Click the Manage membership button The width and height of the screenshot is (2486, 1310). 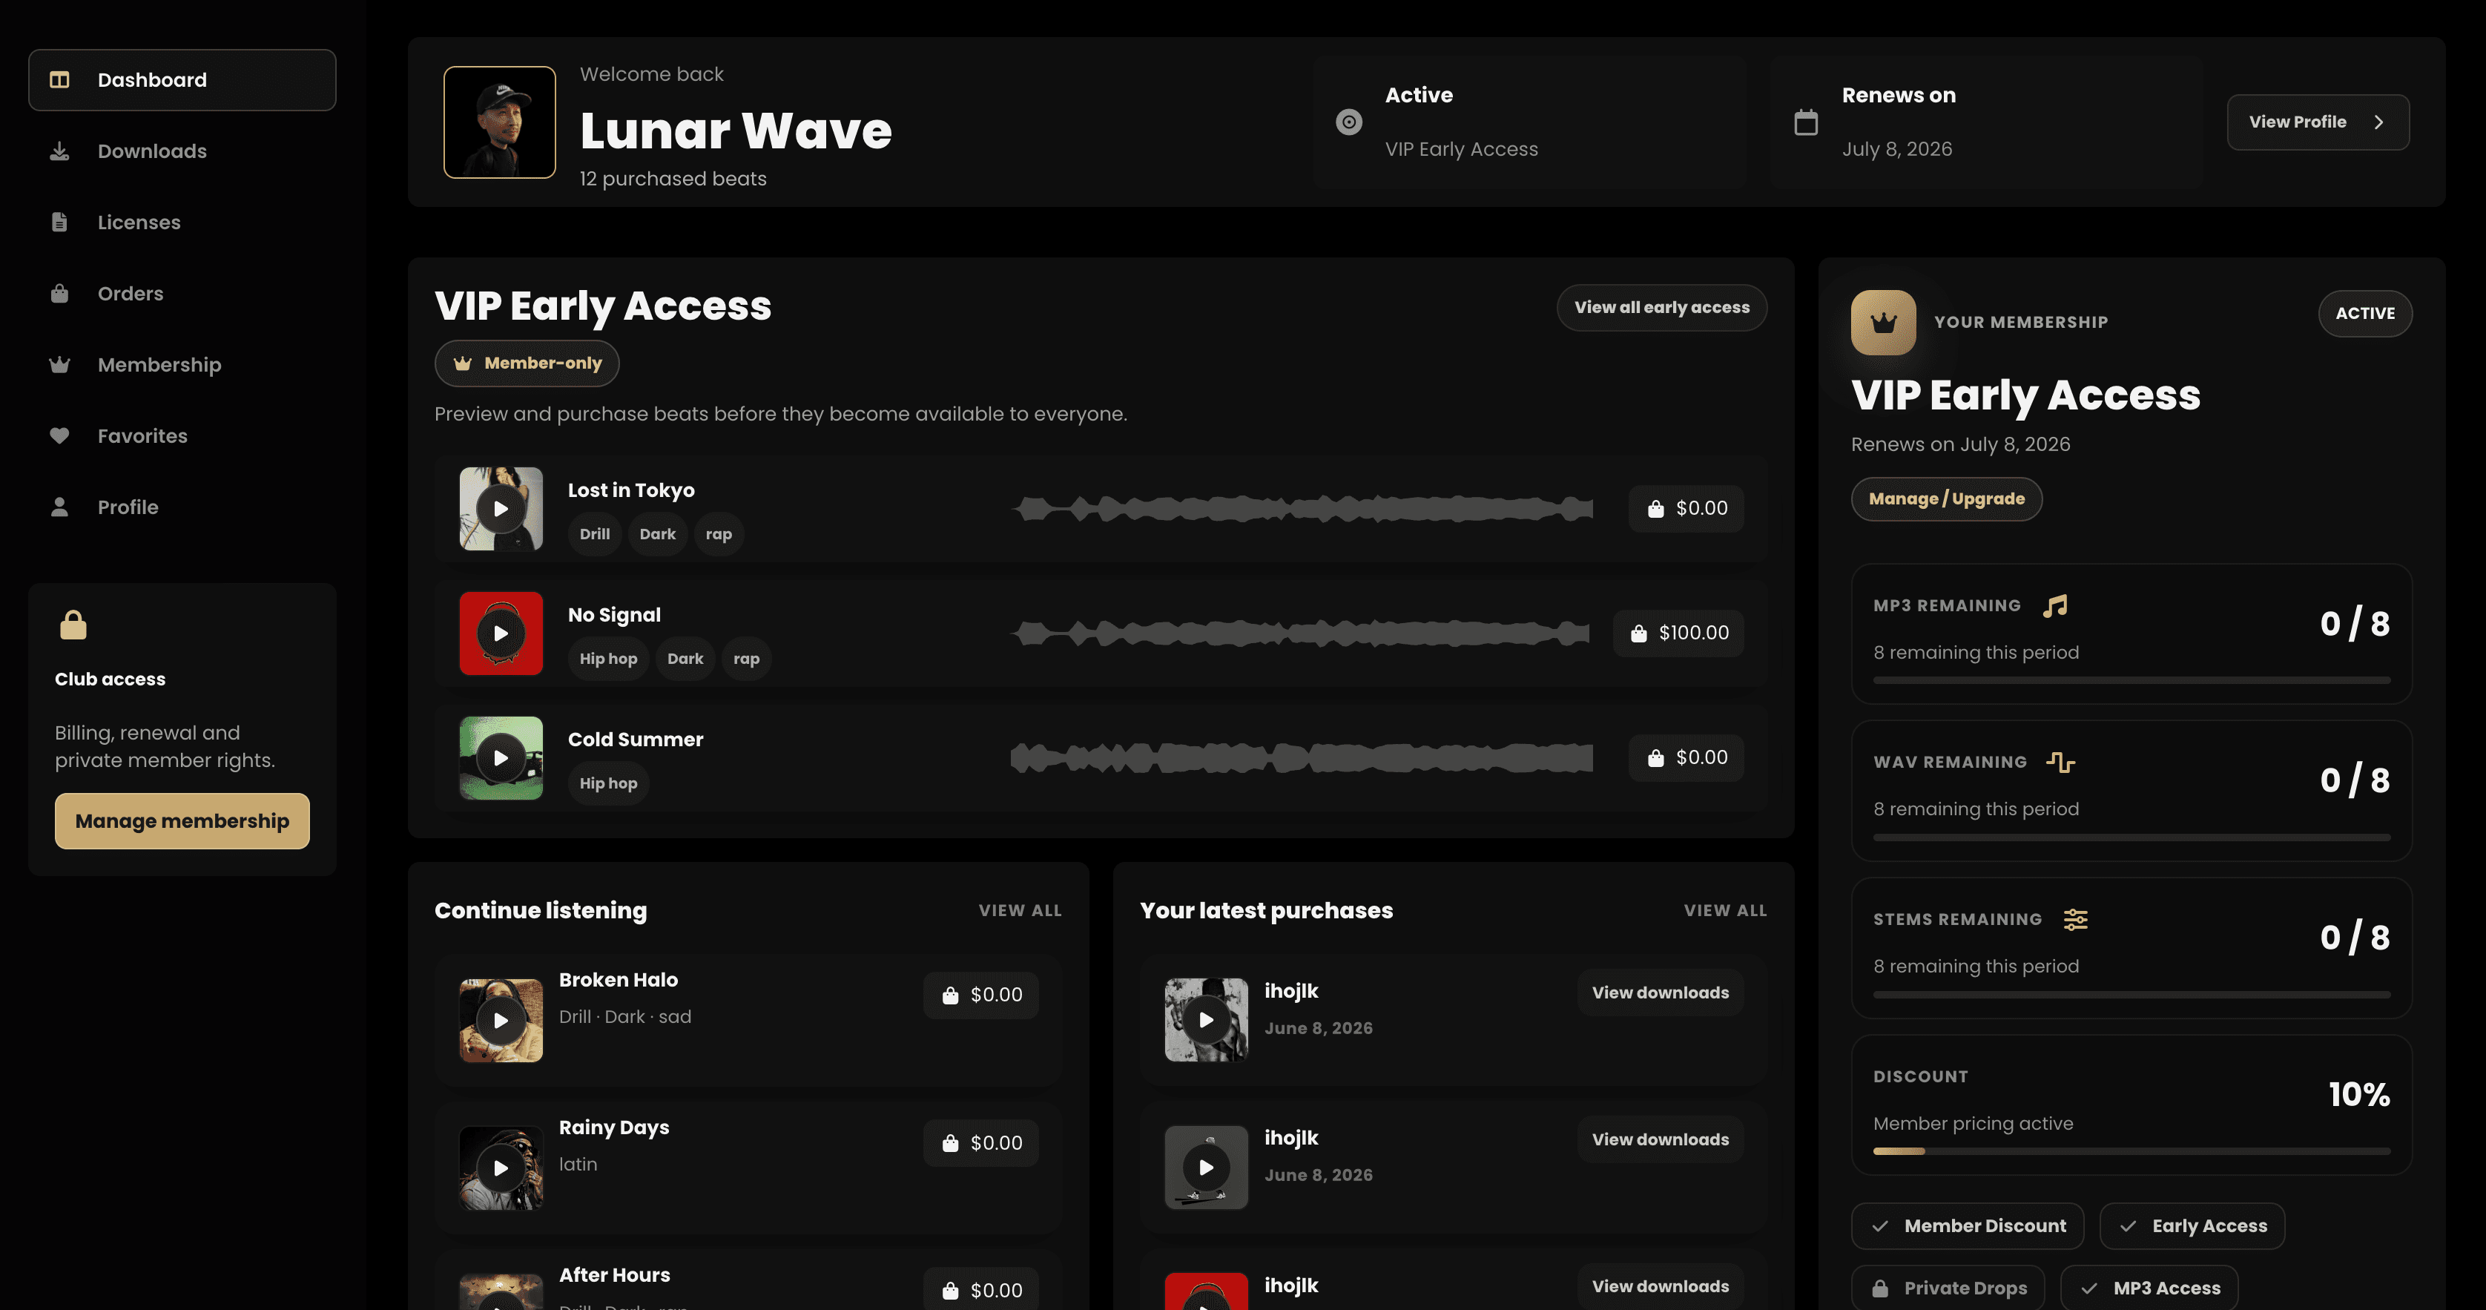[182, 821]
